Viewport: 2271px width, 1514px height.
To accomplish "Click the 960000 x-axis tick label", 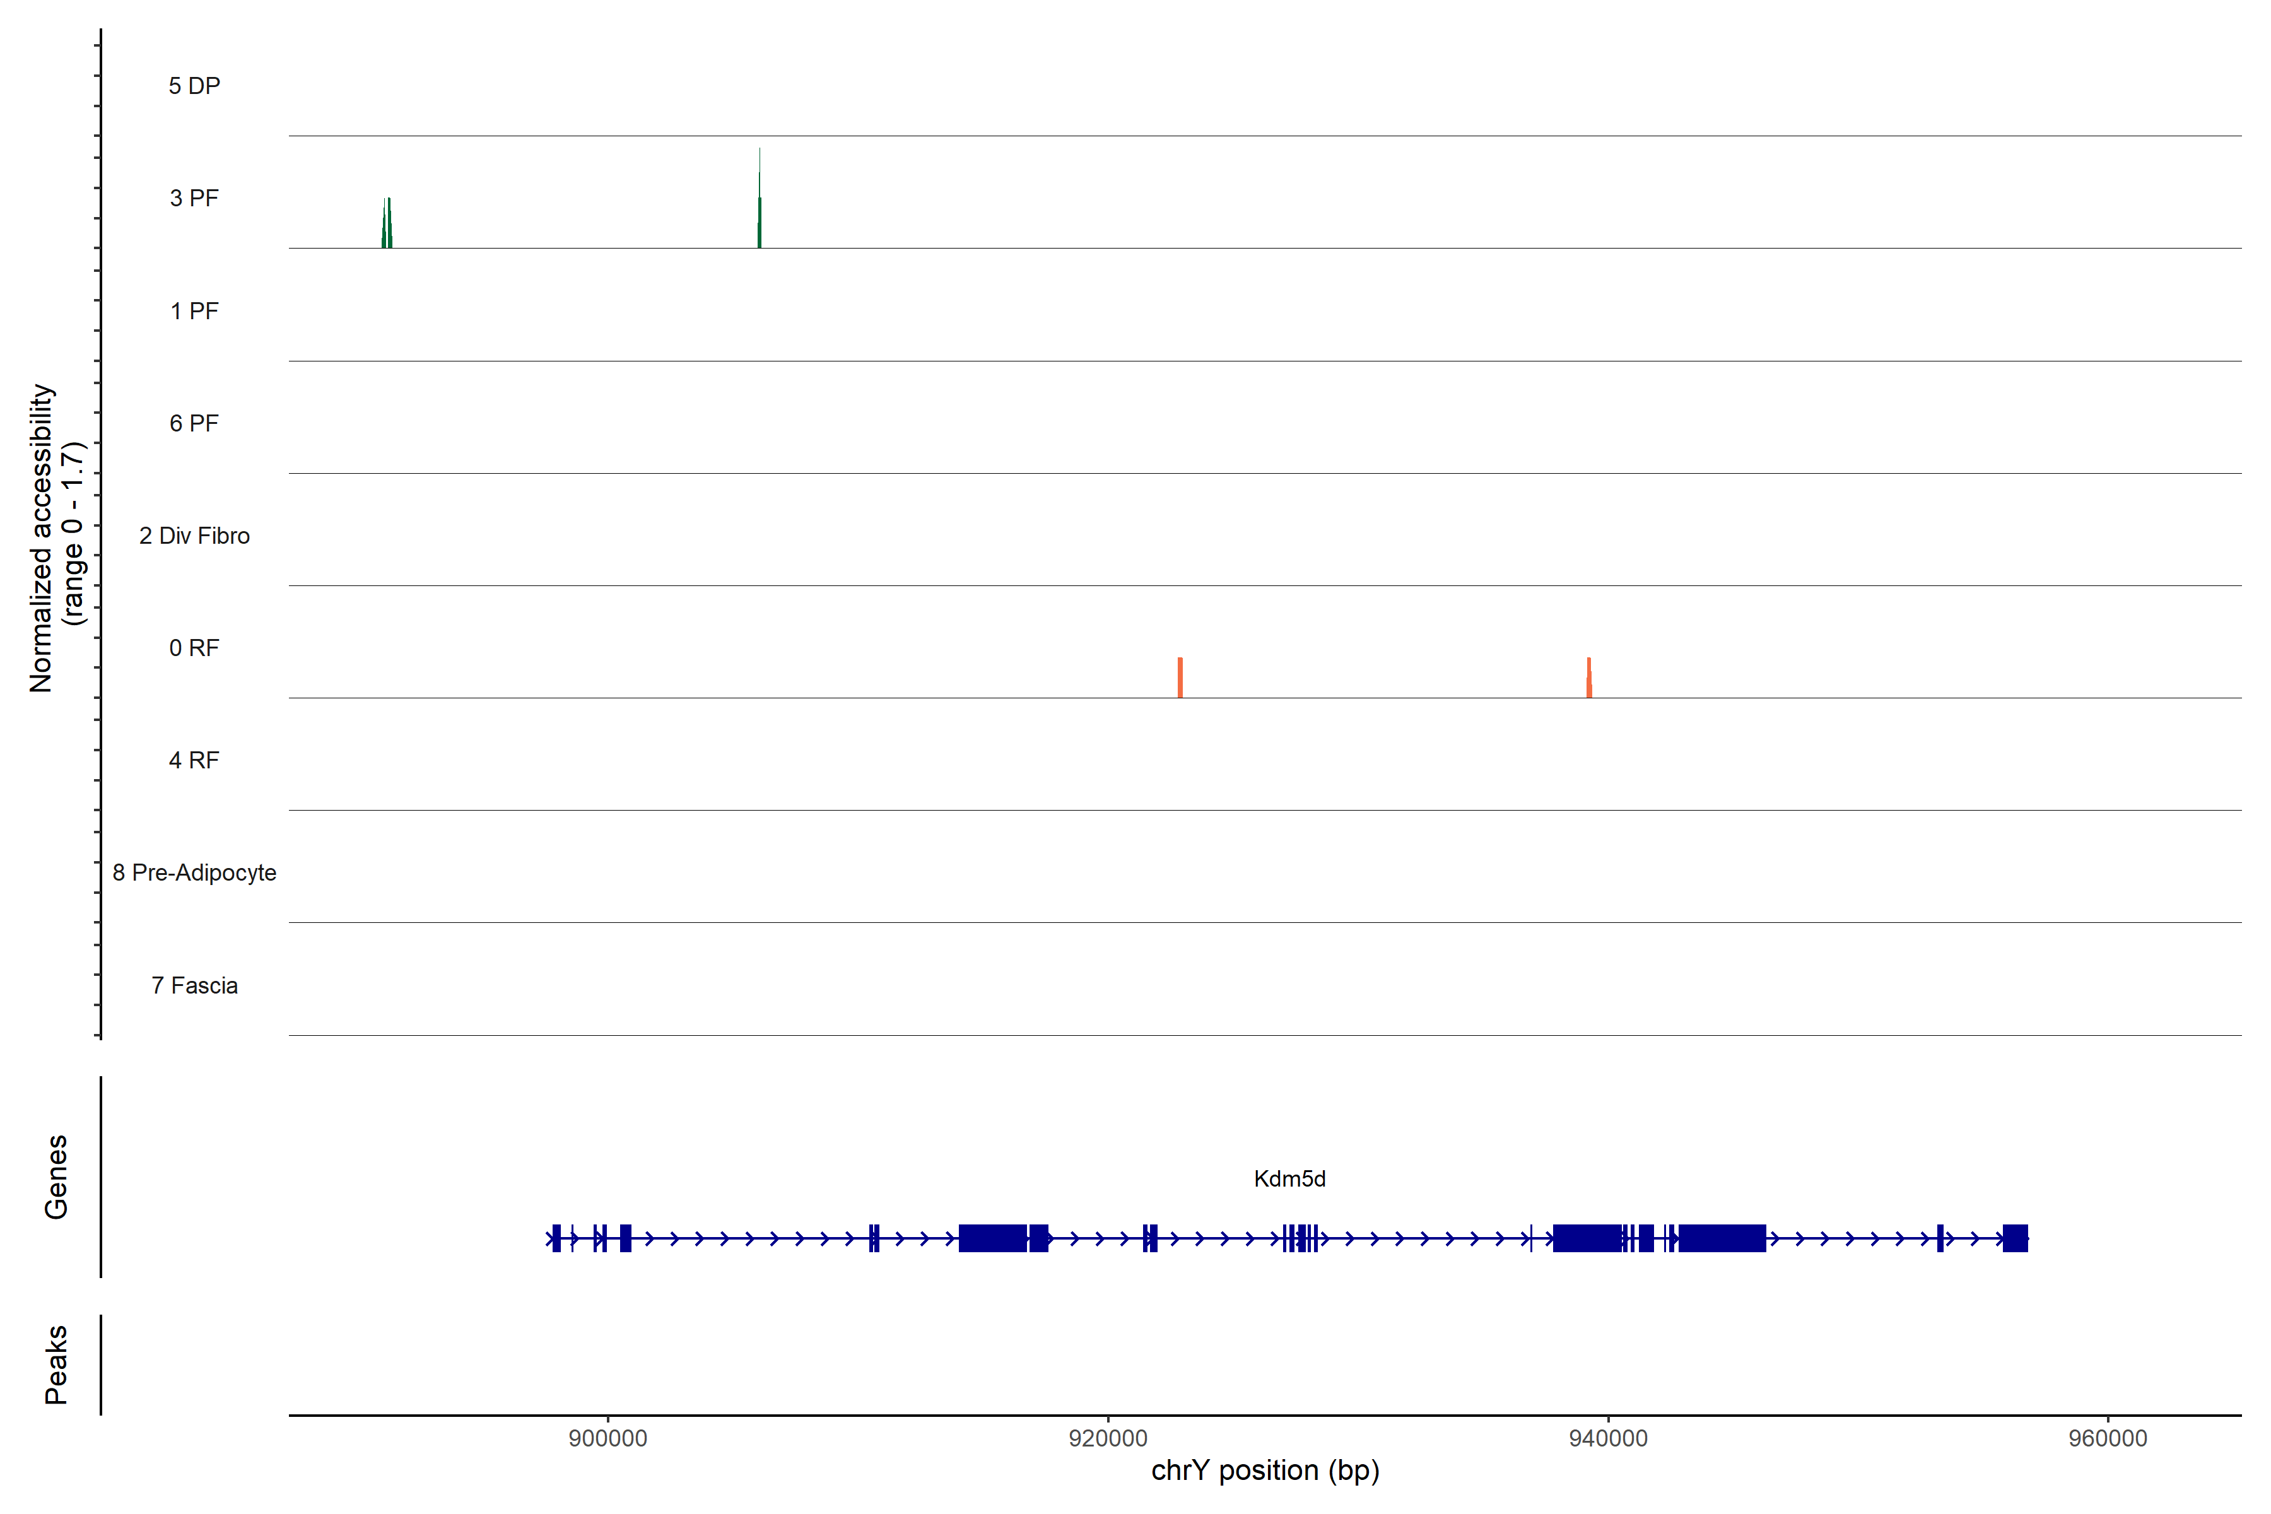I will (2108, 1438).
